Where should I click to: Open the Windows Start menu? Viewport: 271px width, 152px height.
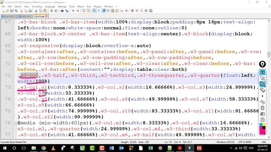click(x=5, y=148)
